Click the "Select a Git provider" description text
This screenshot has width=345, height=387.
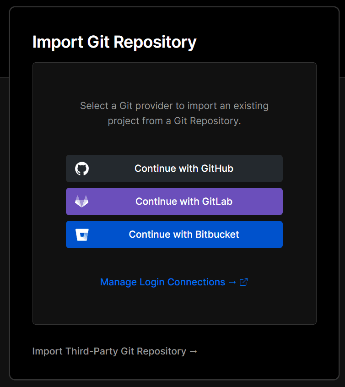[x=174, y=106]
